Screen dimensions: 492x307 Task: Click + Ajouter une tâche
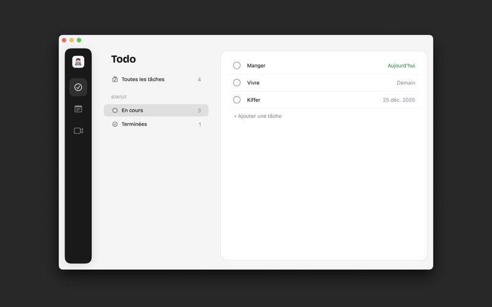point(258,116)
